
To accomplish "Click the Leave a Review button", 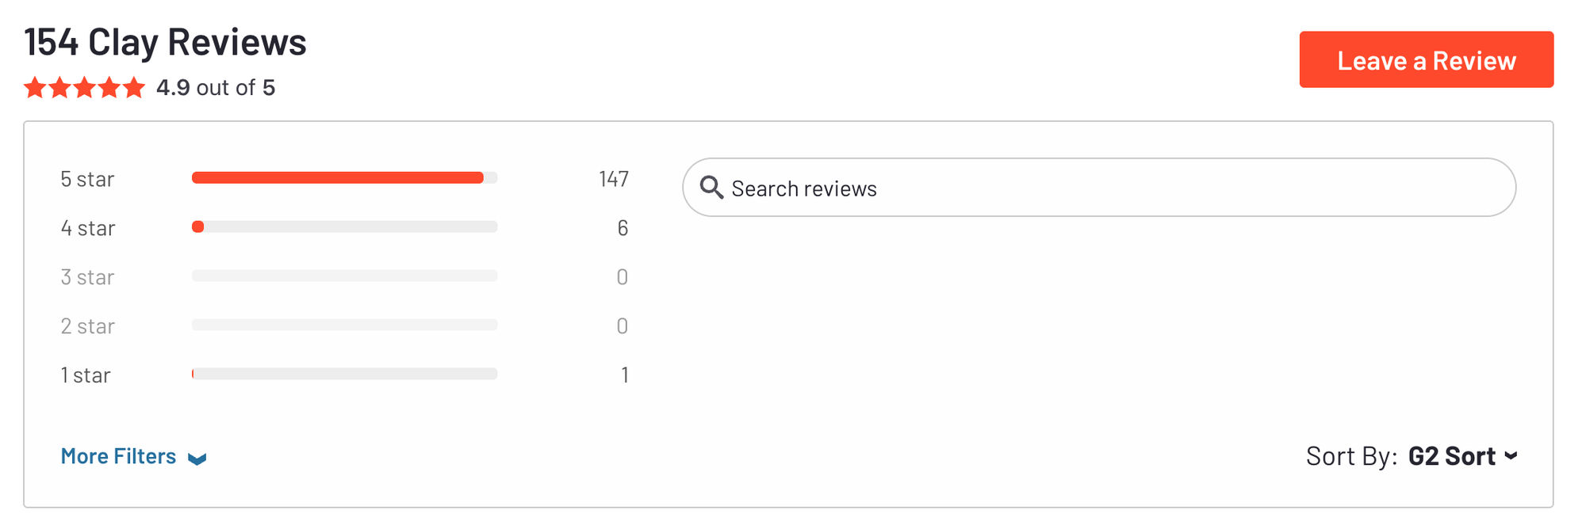I will [1426, 59].
